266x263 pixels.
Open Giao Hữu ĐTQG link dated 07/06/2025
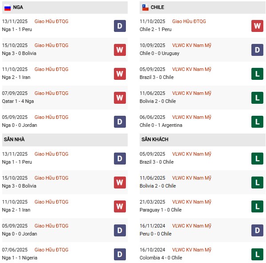[x=51, y=250]
